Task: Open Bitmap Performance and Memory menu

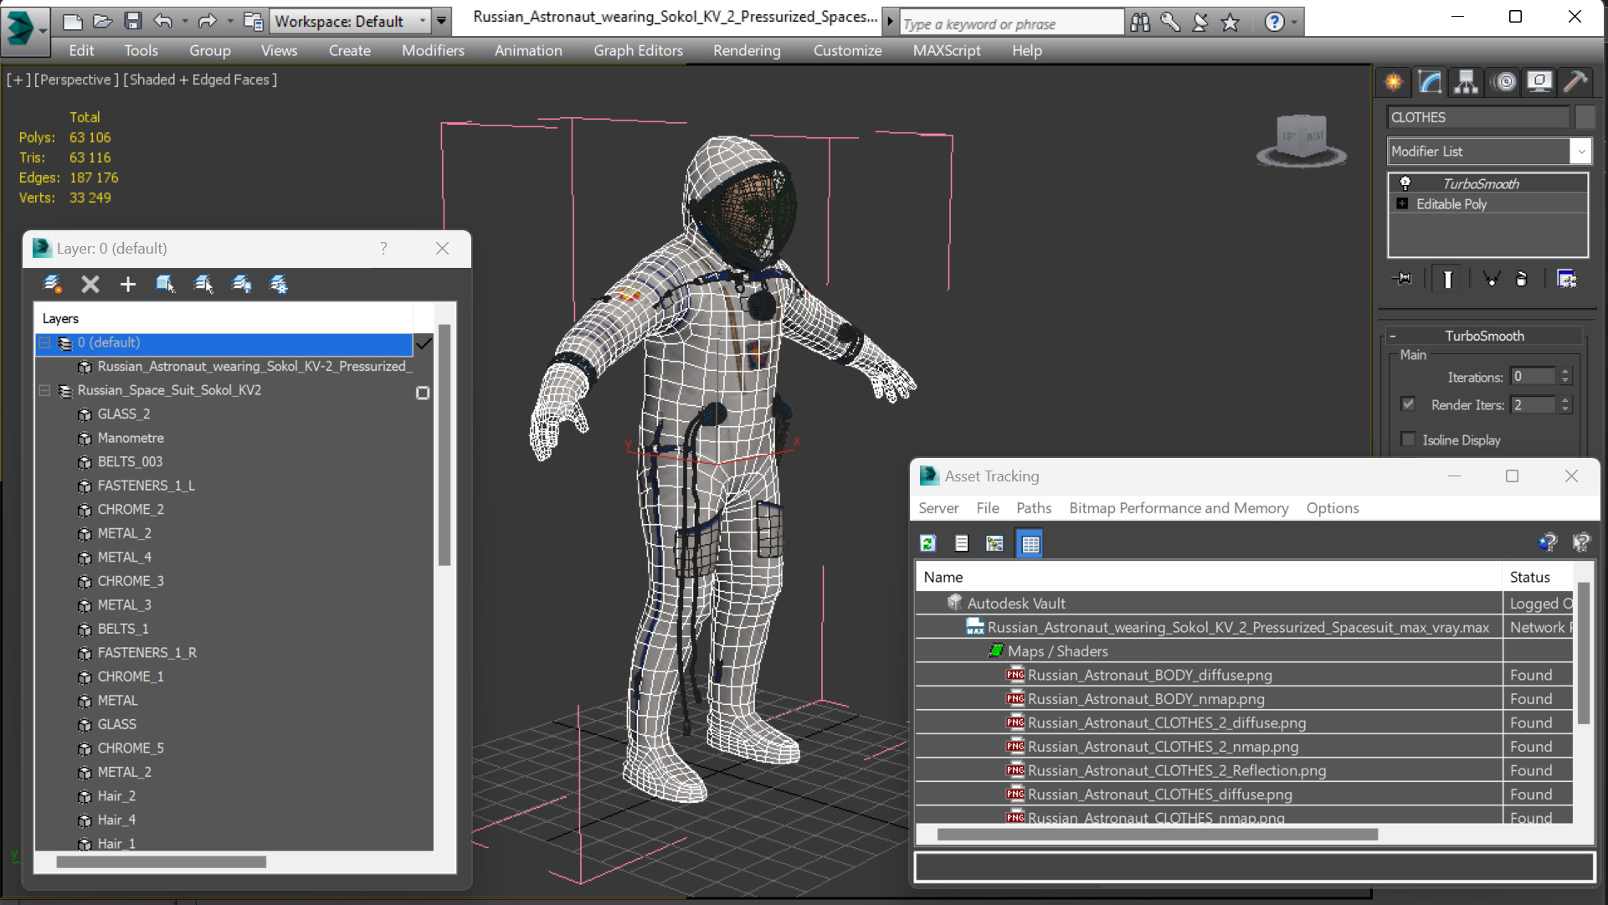Action: point(1179,508)
